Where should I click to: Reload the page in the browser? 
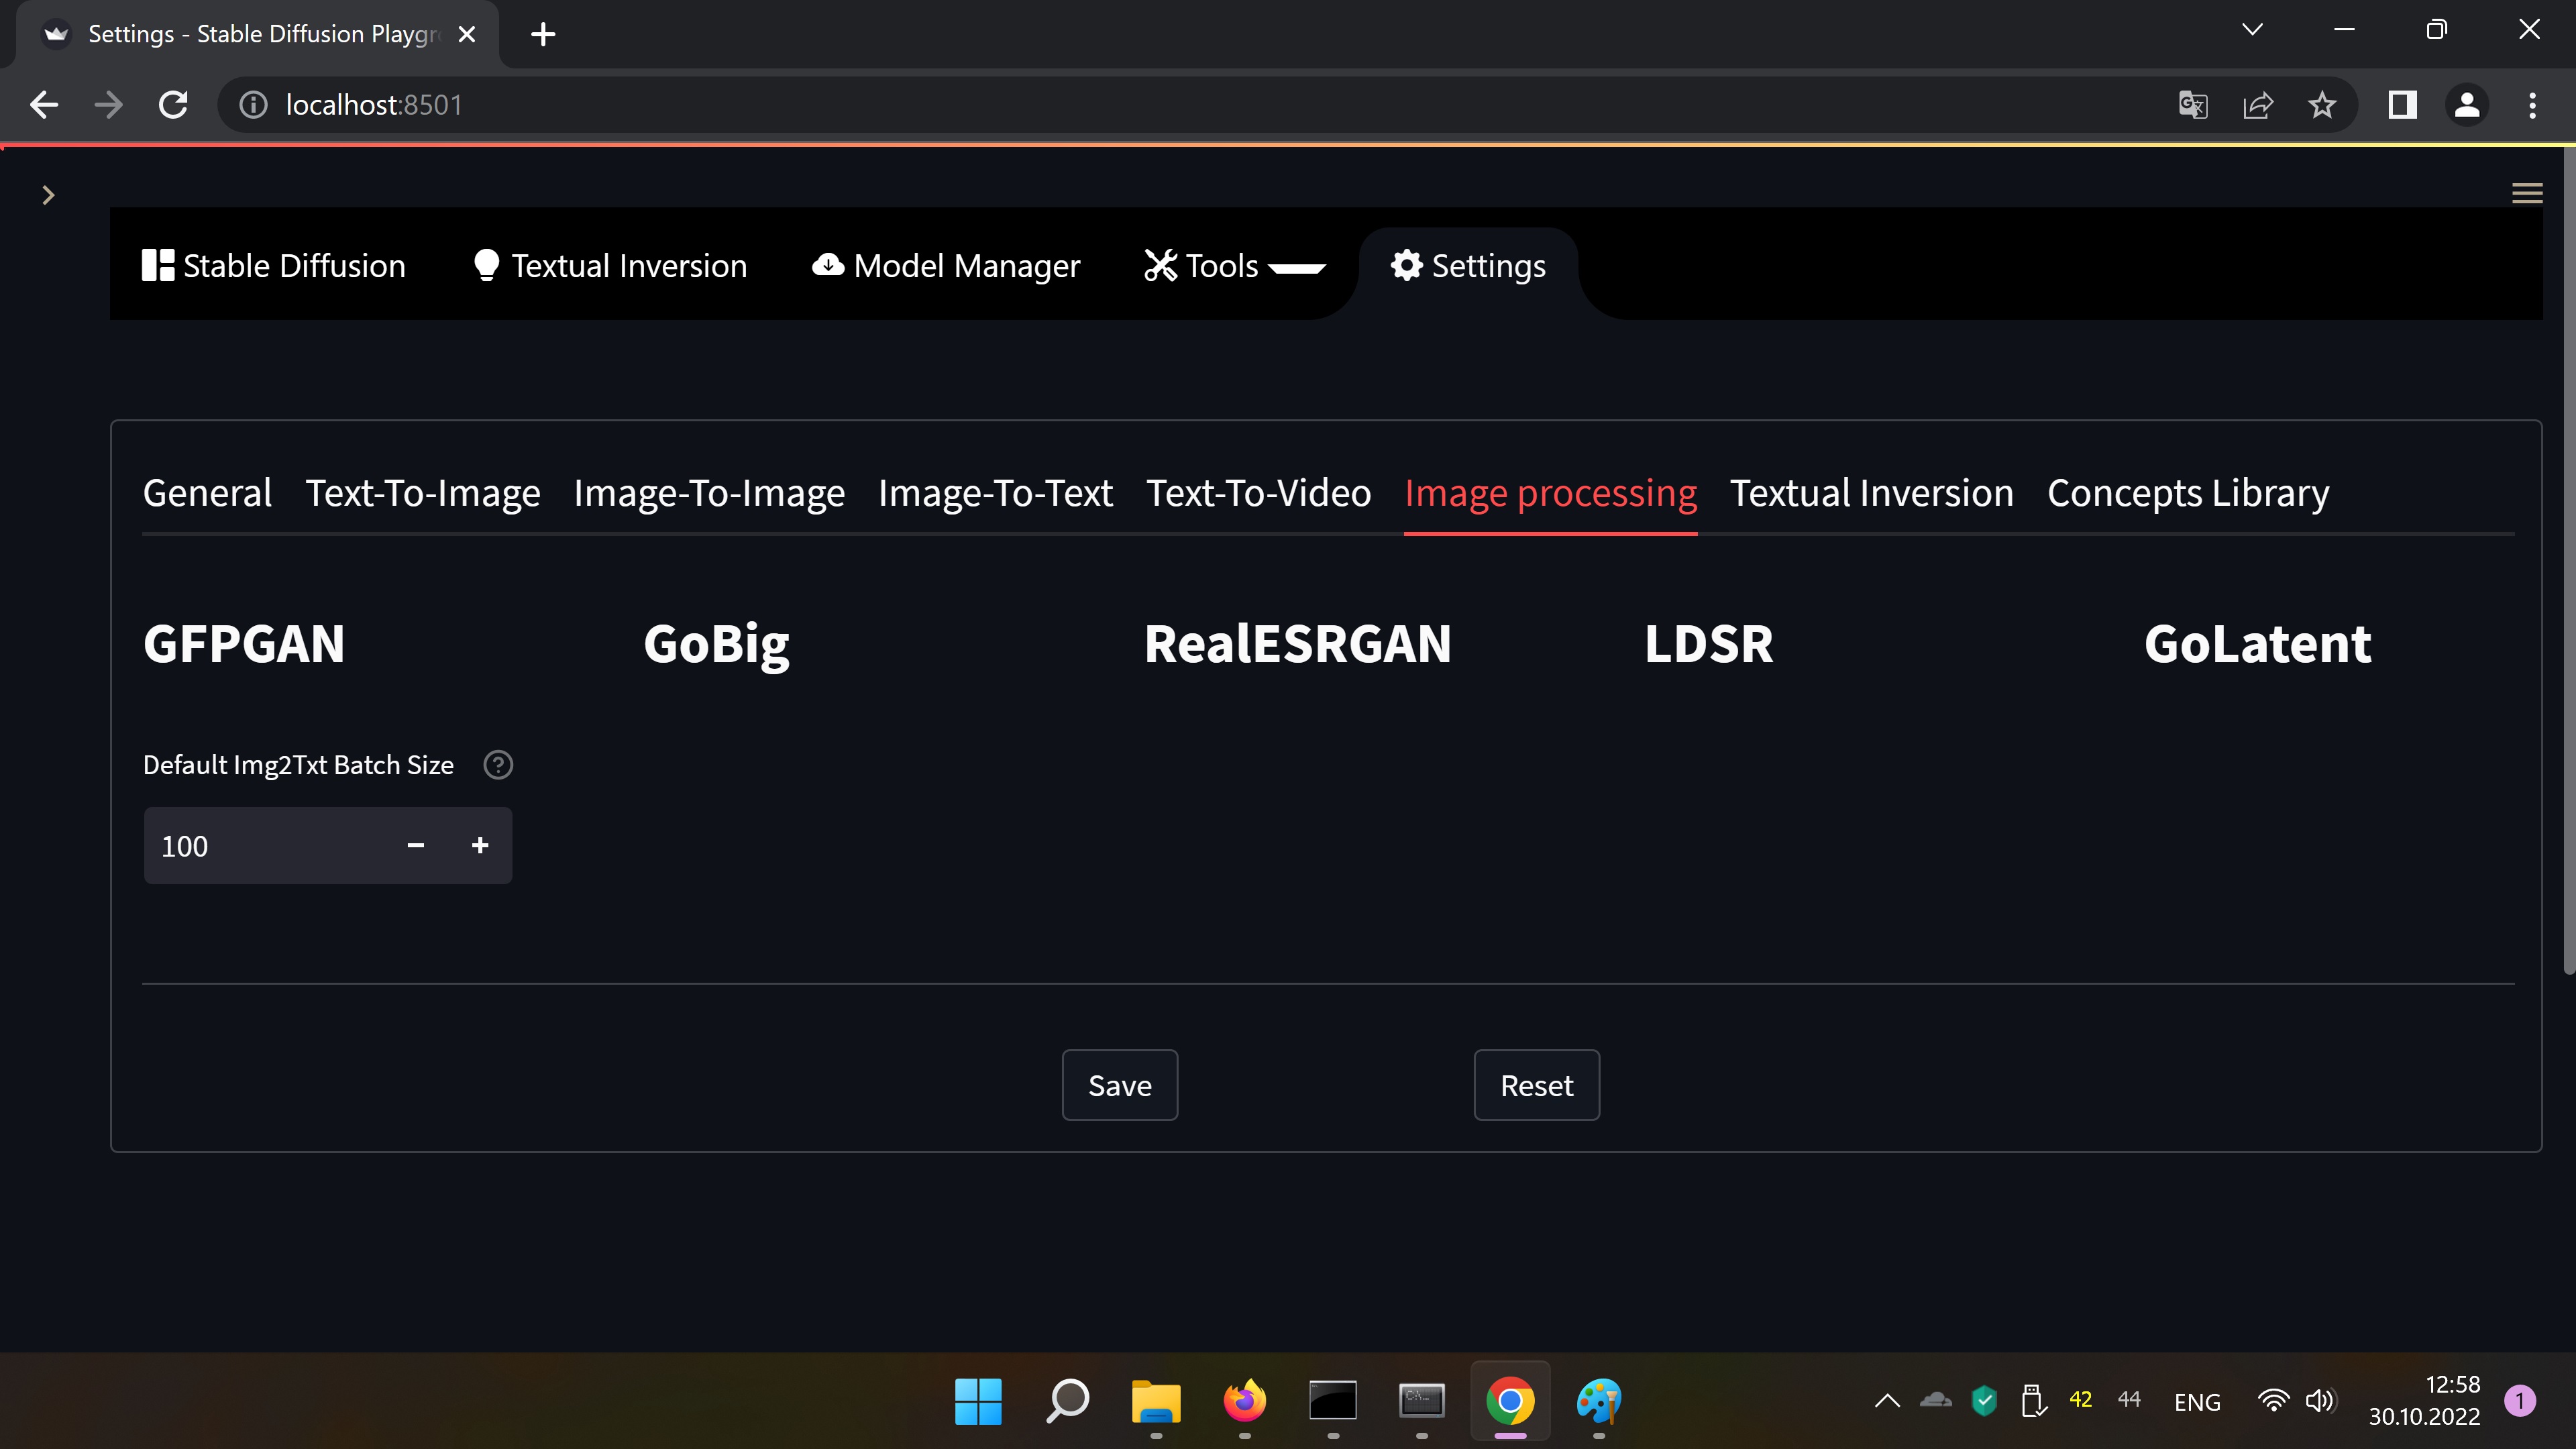[x=172, y=104]
